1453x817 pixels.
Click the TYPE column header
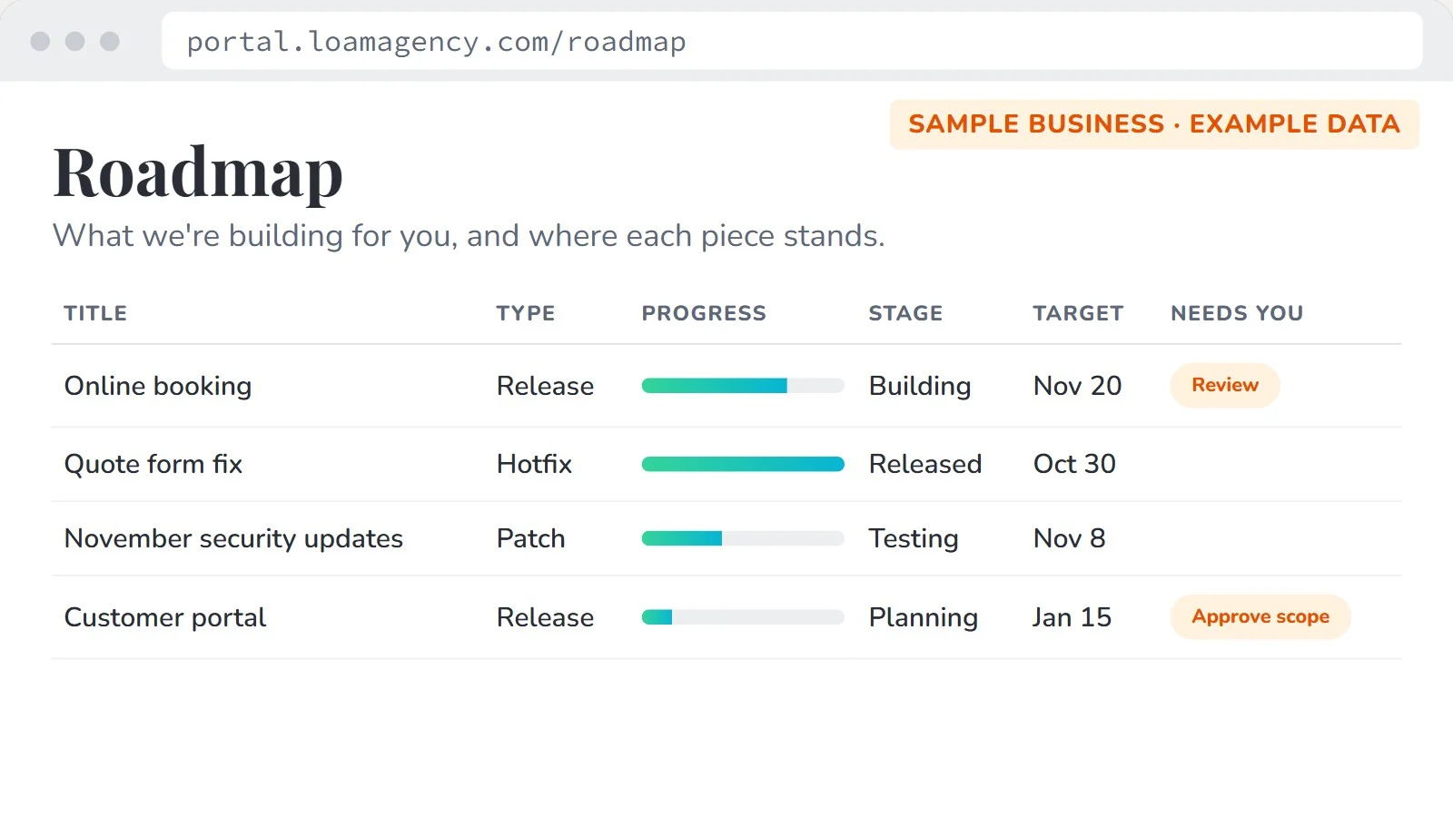point(525,313)
